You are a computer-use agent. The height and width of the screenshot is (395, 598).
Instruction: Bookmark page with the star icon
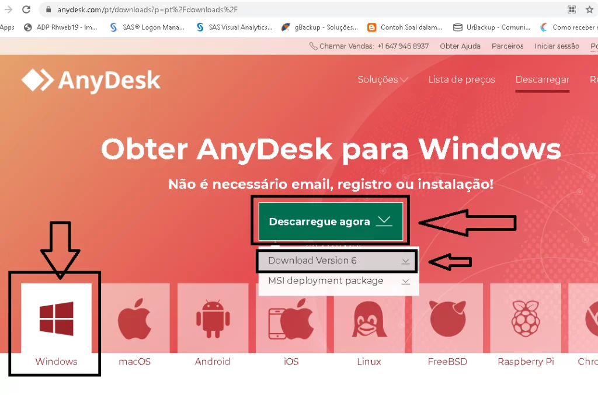click(589, 9)
